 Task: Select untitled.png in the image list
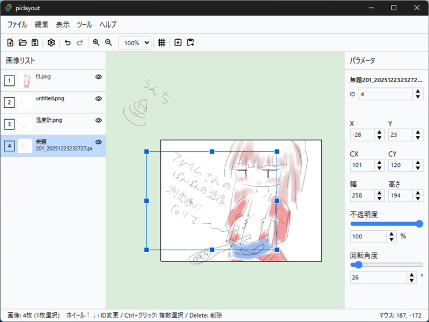tap(53, 102)
